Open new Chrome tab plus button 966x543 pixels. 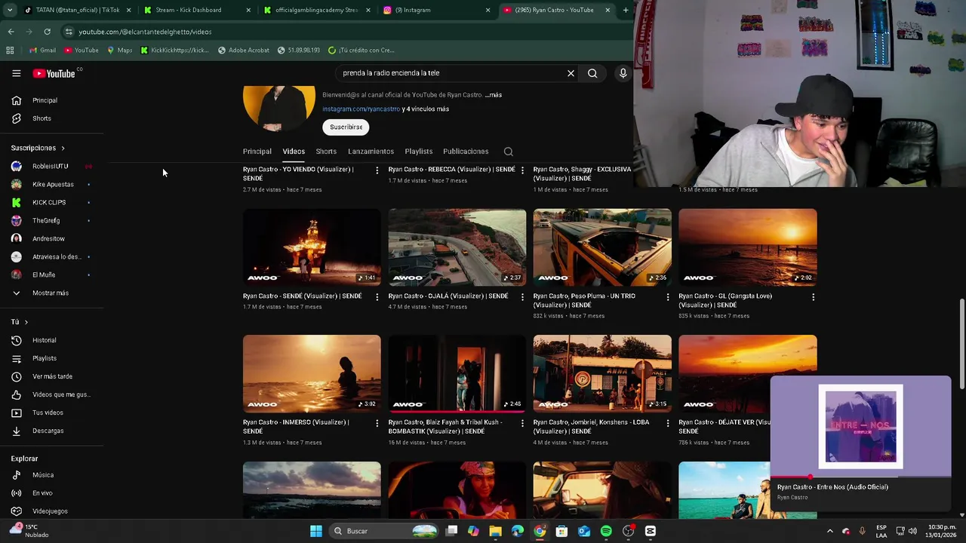(x=625, y=10)
